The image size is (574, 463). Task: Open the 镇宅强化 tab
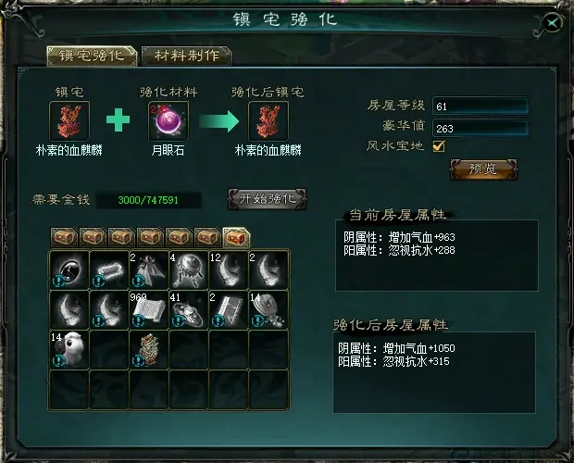point(92,56)
